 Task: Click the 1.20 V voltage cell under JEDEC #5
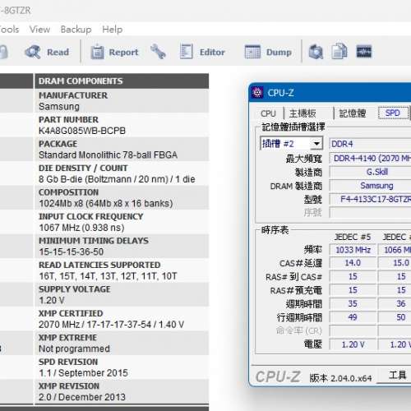click(353, 344)
